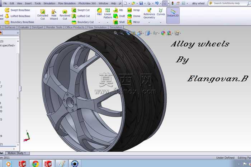
Task: Start a Revolved Cut feature
Action: pos(65,15)
